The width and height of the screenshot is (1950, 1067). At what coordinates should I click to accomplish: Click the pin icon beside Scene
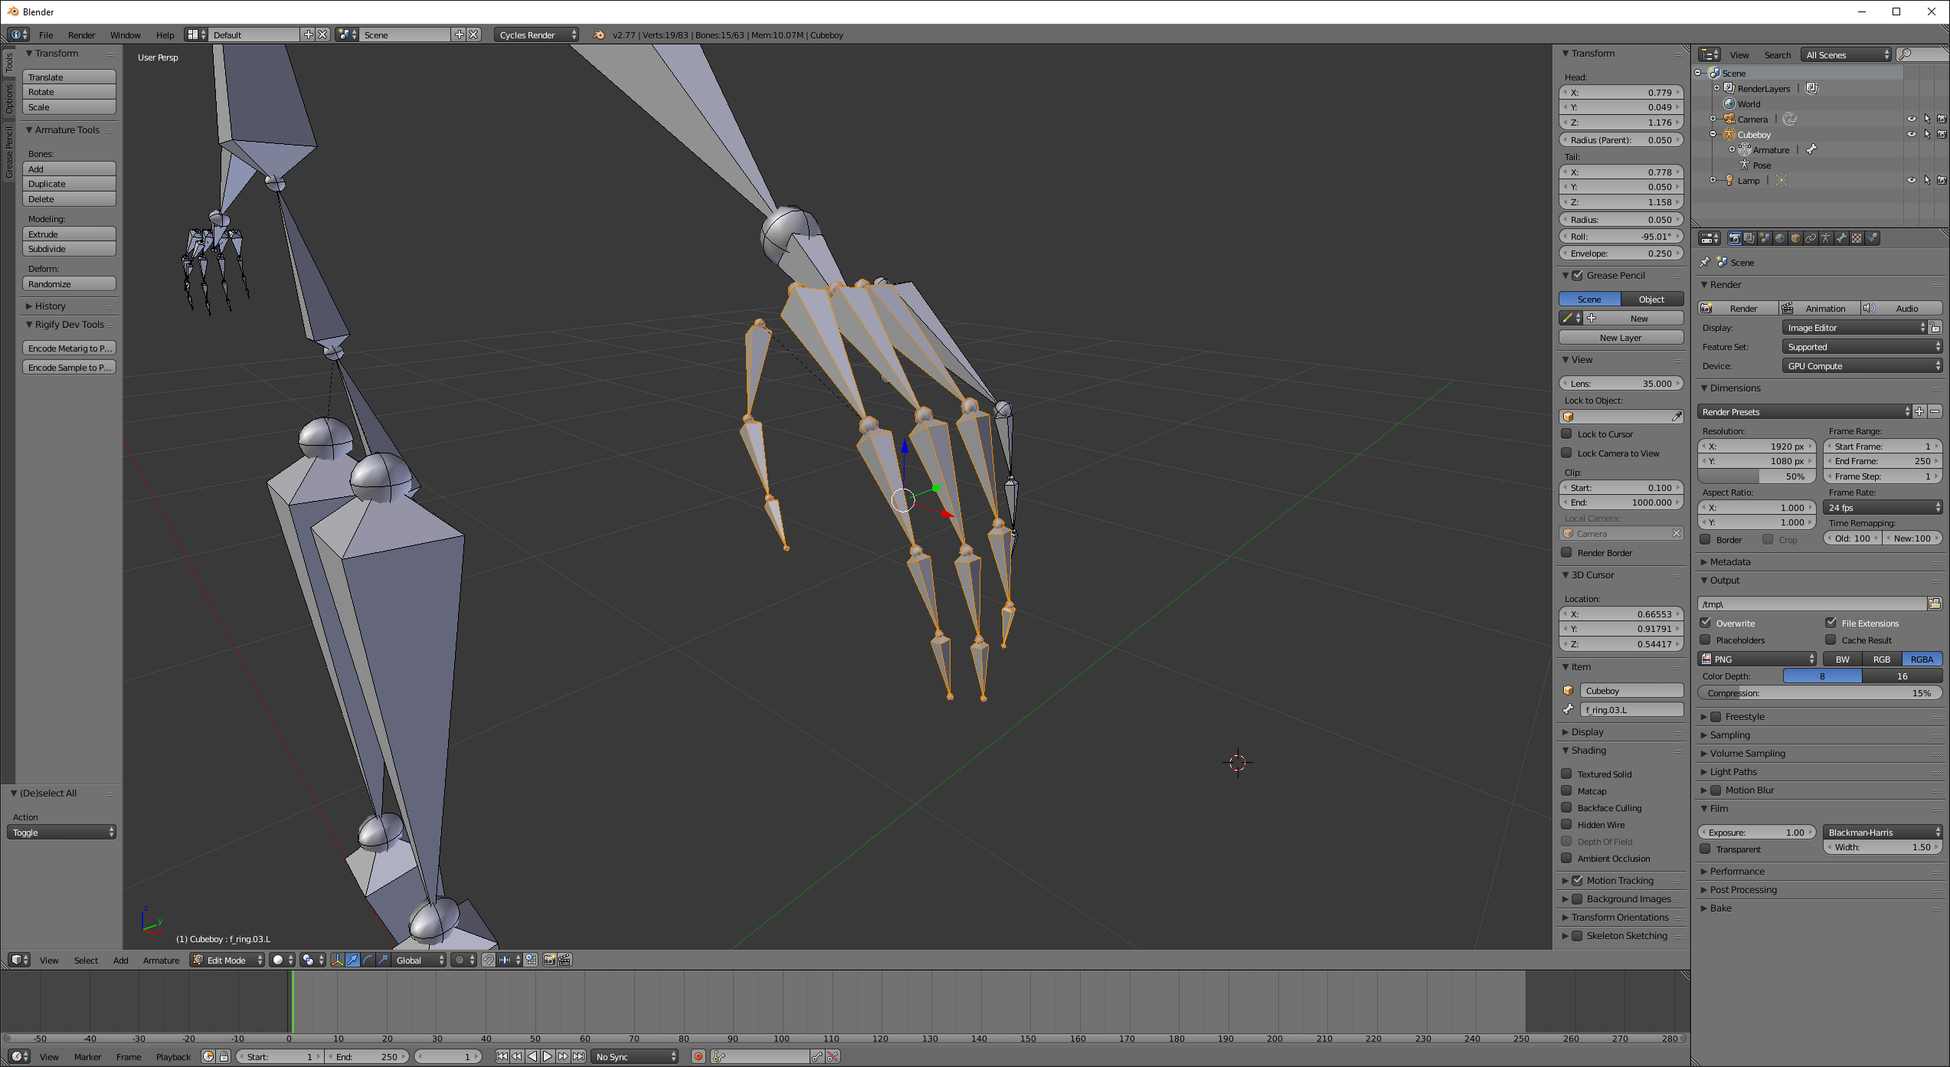click(1705, 262)
